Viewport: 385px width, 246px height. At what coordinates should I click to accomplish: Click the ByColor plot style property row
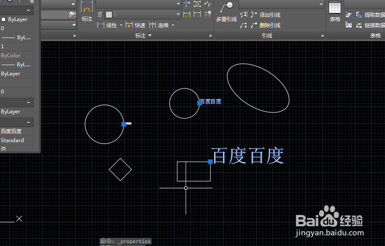(17, 56)
